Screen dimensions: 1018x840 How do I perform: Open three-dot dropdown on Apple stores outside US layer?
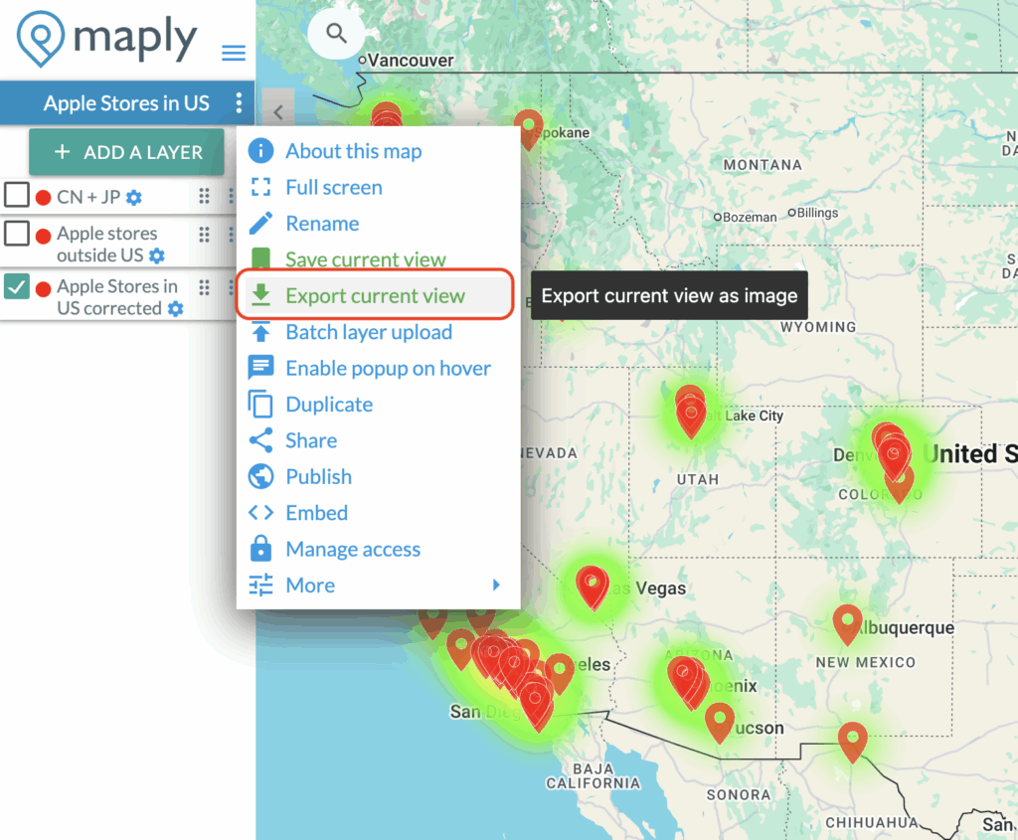[x=231, y=234]
